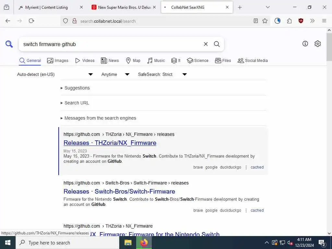The image size is (332, 249).
Task: Show hidden system tray icons
Action: pyautogui.click(x=267, y=243)
